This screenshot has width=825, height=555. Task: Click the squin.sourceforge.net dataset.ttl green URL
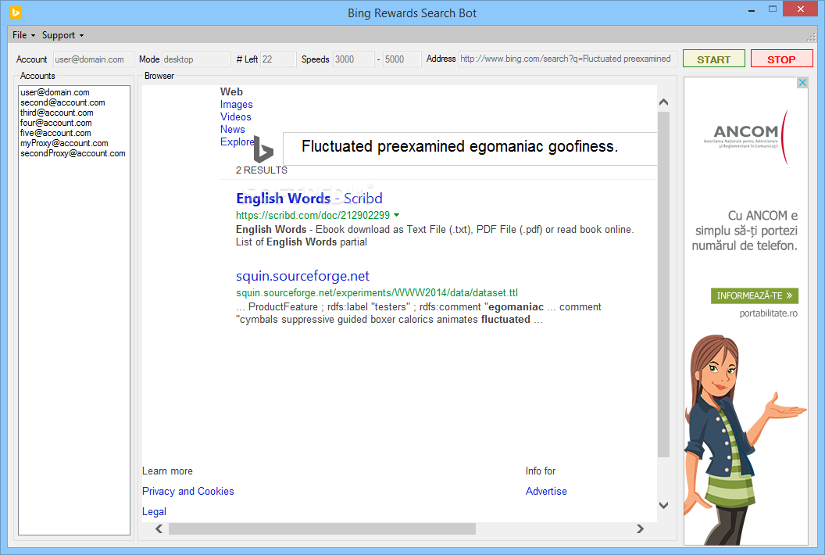pyautogui.click(x=377, y=293)
